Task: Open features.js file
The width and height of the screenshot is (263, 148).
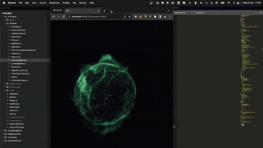Action: pos(16,37)
